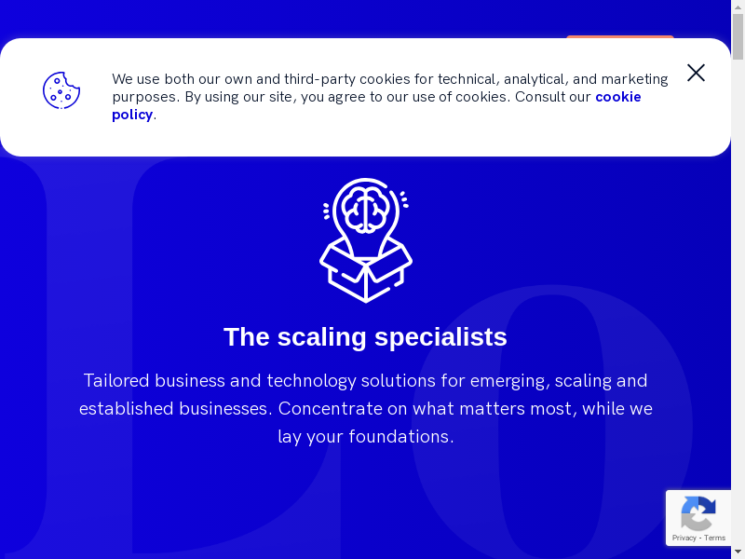Screen dimensions: 745x559
Task: Click the "Tailored business and technology" paragraph
Action: coord(365,408)
